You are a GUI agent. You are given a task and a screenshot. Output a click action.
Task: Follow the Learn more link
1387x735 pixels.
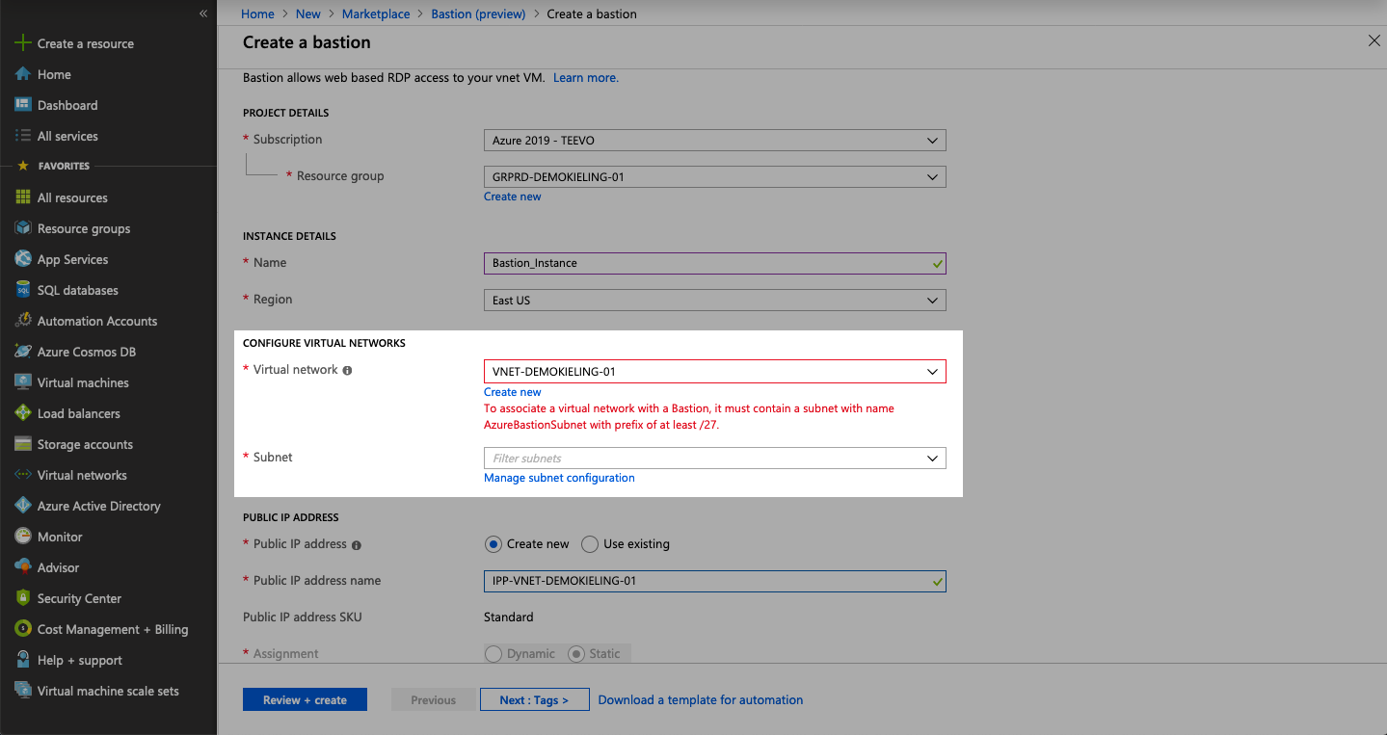point(586,78)
